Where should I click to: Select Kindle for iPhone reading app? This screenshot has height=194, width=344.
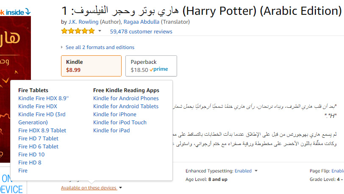(115, 115)
